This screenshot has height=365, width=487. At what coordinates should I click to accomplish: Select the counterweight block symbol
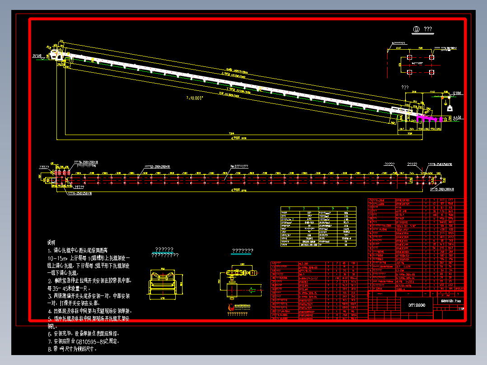450,108
